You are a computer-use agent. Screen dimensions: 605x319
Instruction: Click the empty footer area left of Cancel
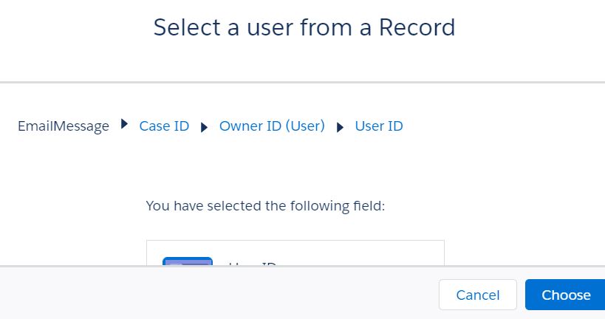click(222, 295)
